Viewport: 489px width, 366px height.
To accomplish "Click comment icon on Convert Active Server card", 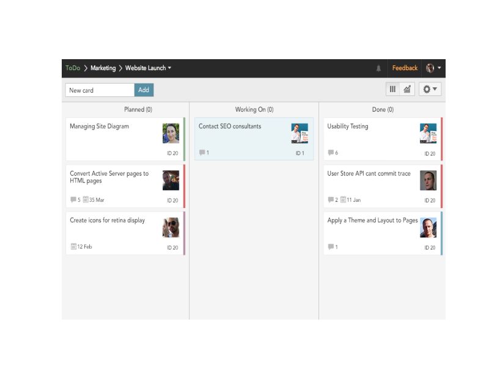I will tap(73, 199).
